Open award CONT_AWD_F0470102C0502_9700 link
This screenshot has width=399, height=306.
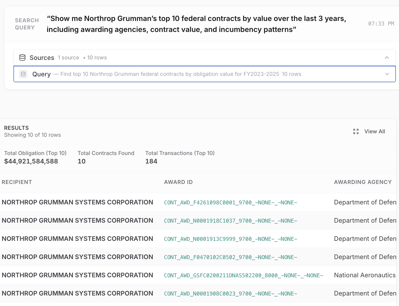[x=230, y=257]
